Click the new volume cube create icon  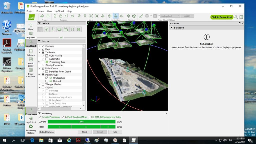coord(59,29)
